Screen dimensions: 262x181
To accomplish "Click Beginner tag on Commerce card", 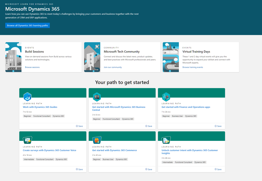I will point(97,159).
